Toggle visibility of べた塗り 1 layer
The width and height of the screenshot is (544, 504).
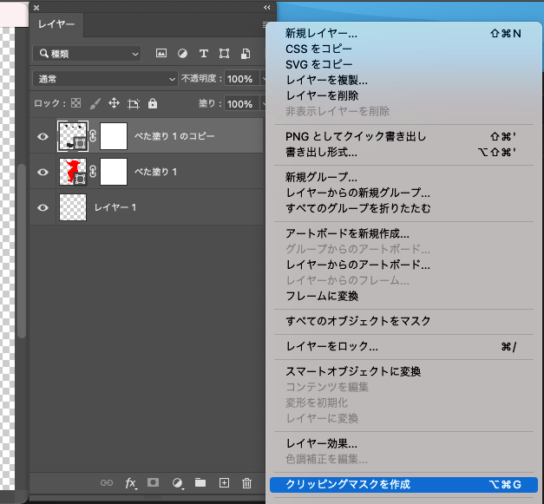click(43, 173)
